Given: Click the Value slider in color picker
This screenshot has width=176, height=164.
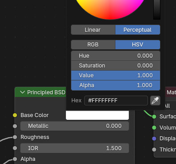Looking at the screenshot, I should point(115,76).
